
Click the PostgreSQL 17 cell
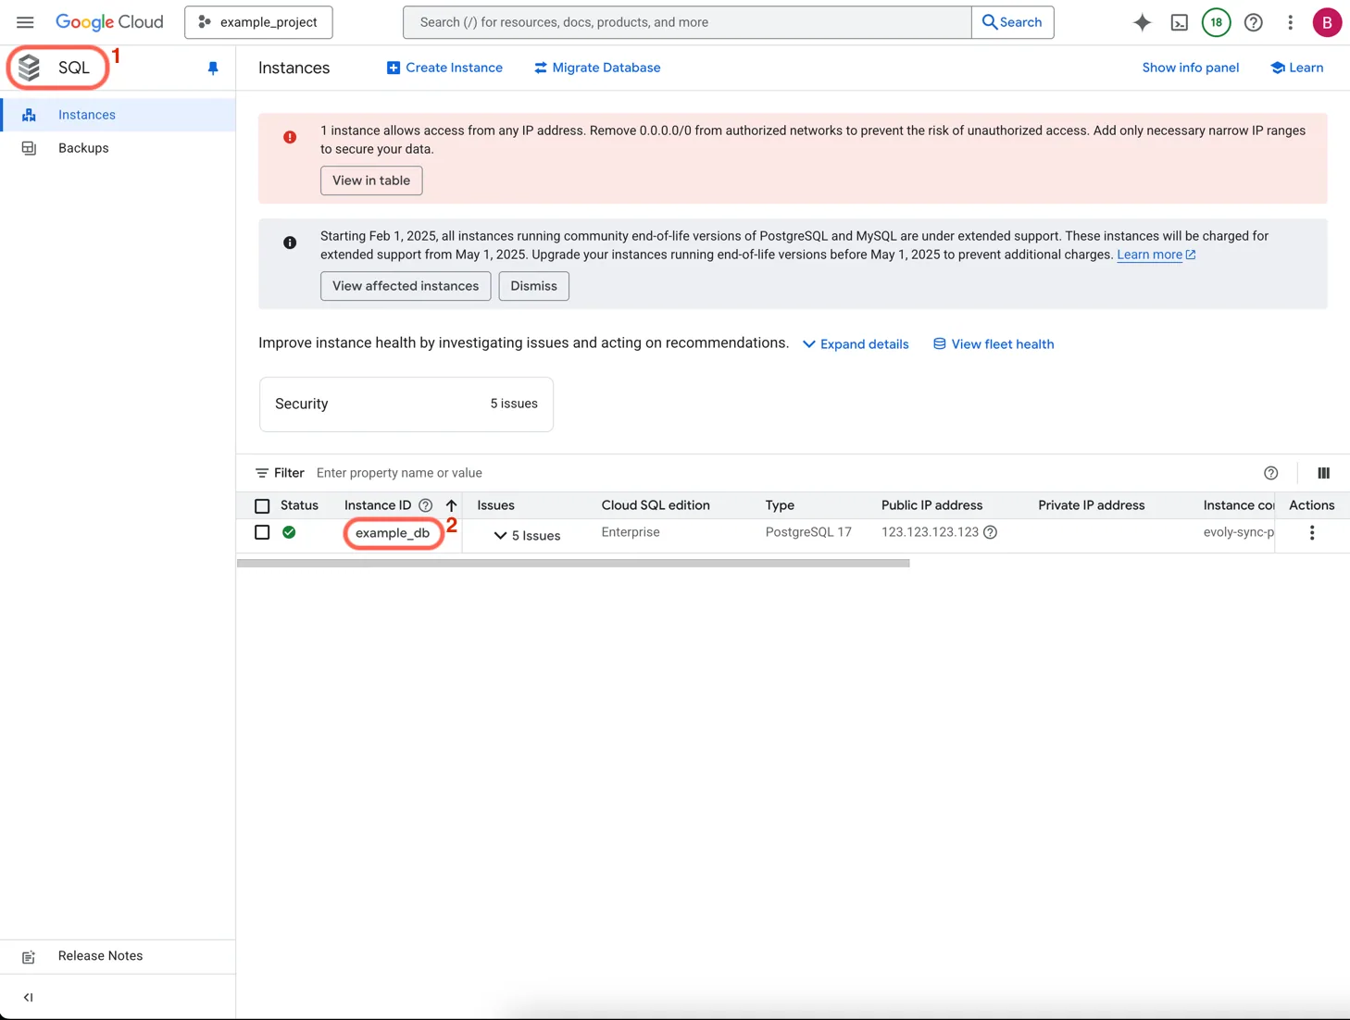[x=808, y=532]
